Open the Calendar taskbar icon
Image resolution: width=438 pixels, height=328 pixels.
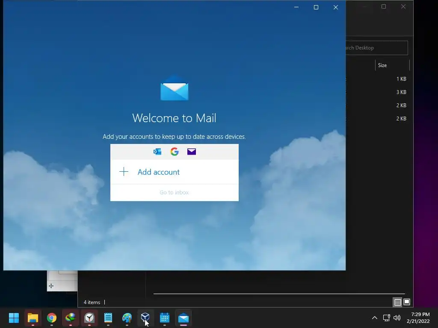(x=165, y=318)
